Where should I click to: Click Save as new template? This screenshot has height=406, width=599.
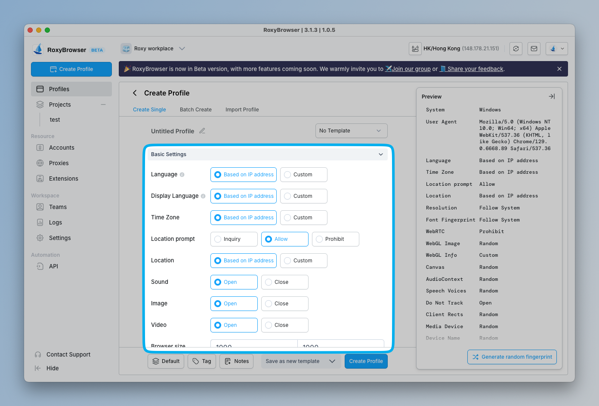293,361
